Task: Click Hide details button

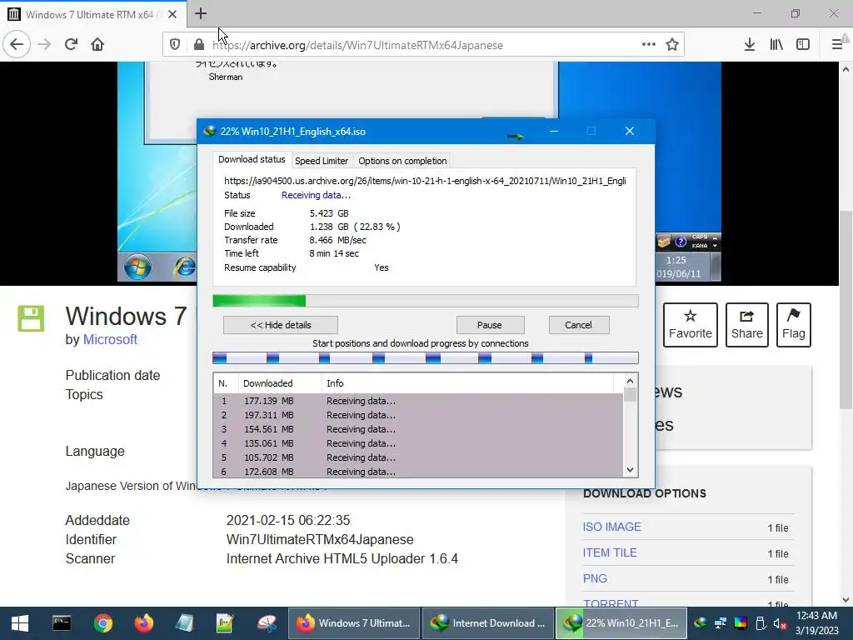Action: [281, 325]
